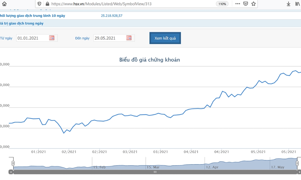Click the chart scrollbar right arrow
Viewport: 301px width, 180px height.
click(x=299, y=172)
